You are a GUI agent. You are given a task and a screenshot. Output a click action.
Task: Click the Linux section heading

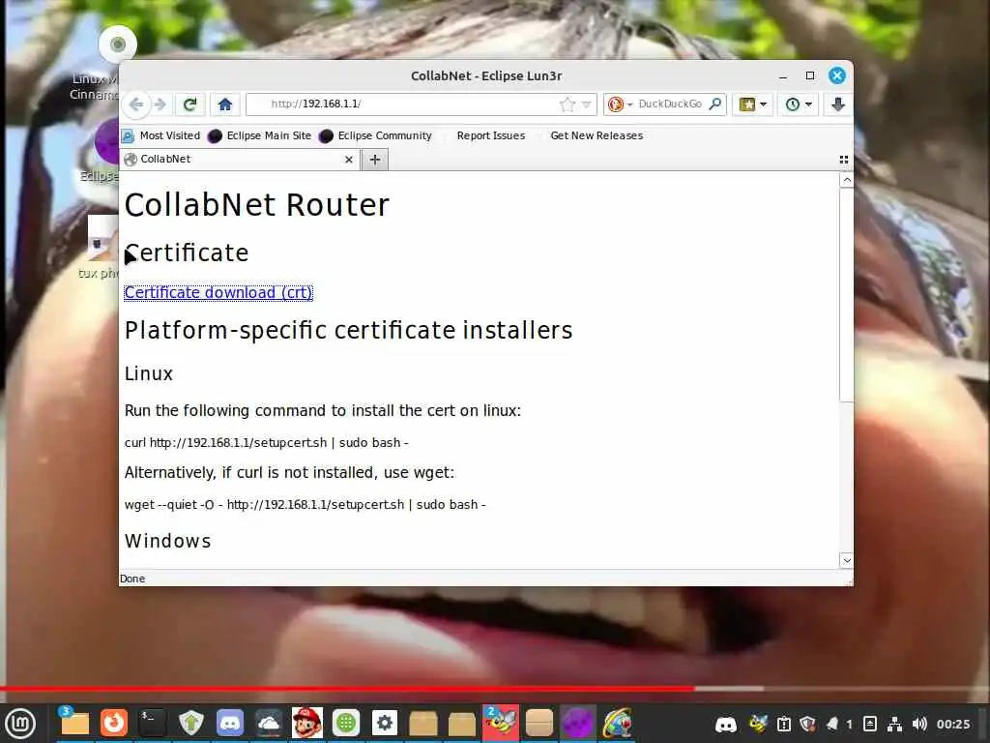coord(148,374)
